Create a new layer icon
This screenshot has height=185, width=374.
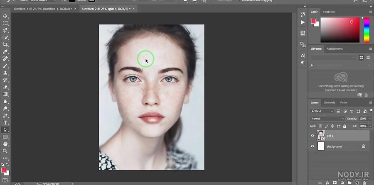(357, 183)
